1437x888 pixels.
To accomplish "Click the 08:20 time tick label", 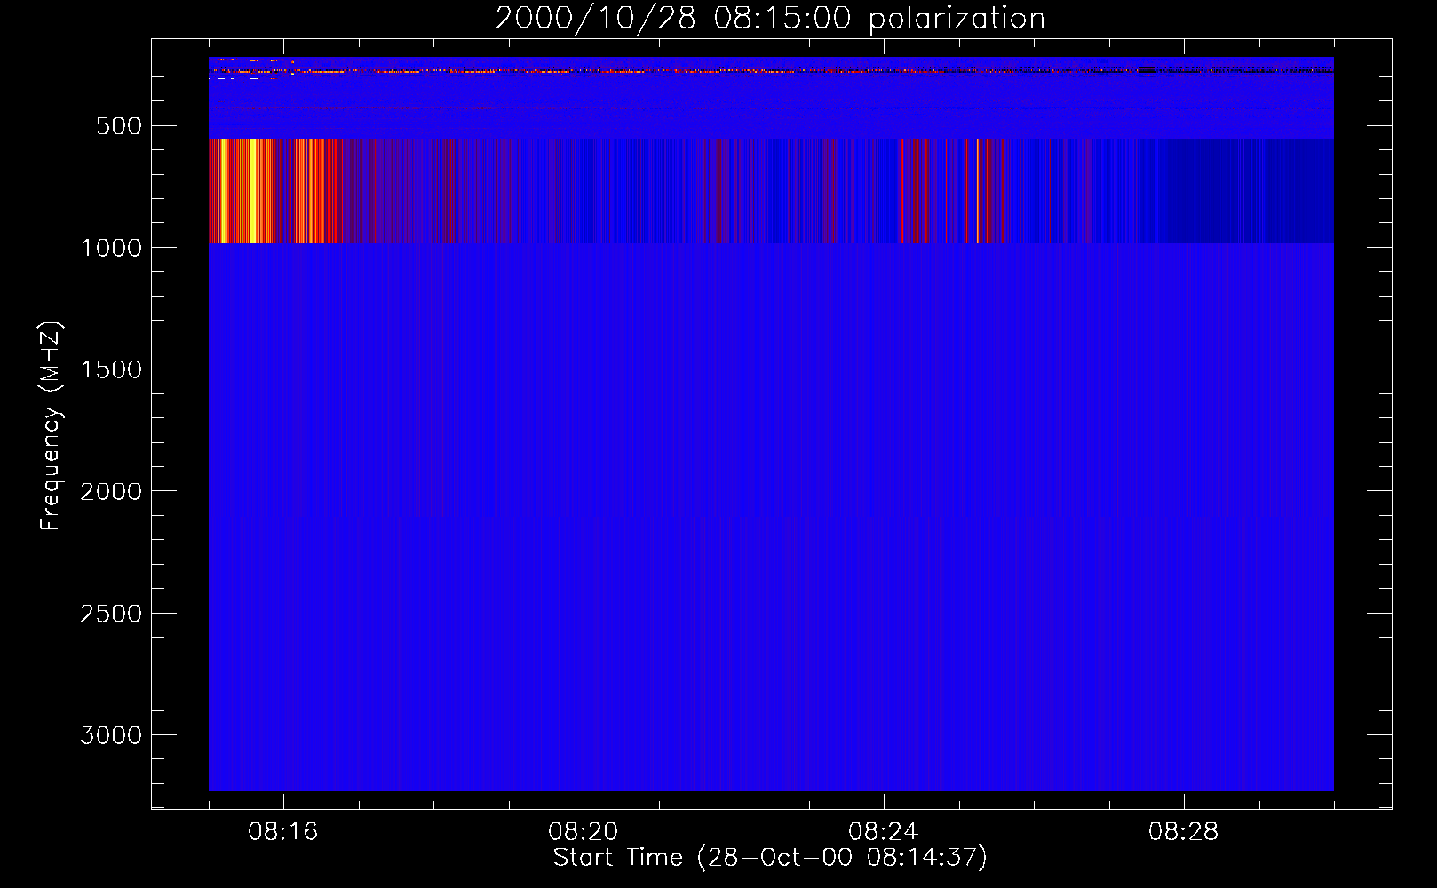I will click(x=584, y=832).
